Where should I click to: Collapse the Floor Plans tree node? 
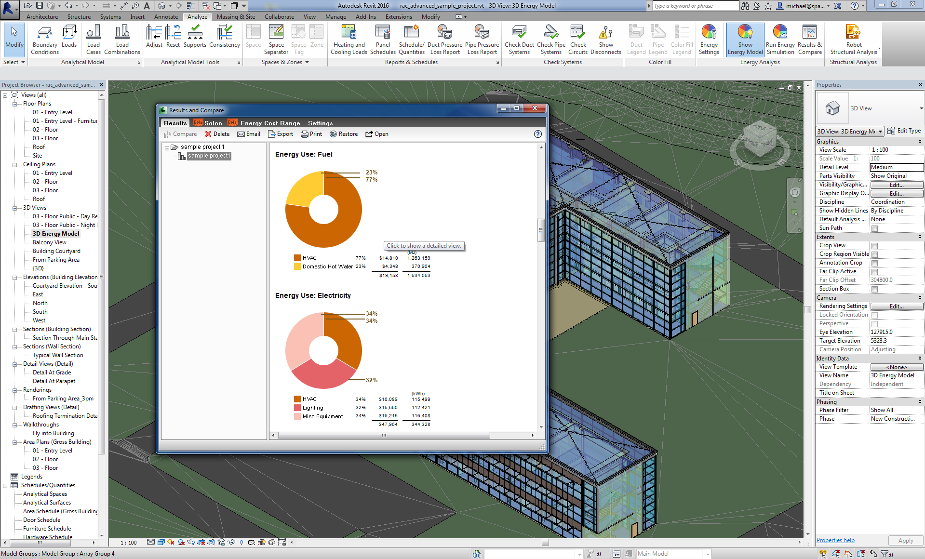coord(15,104)
